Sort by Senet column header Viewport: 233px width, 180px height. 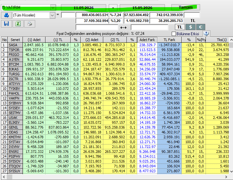pyautogui.click(x=15, y=40)
